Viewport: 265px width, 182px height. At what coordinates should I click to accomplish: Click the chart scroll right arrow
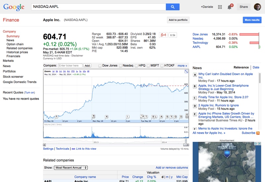[x=188, y=145]
